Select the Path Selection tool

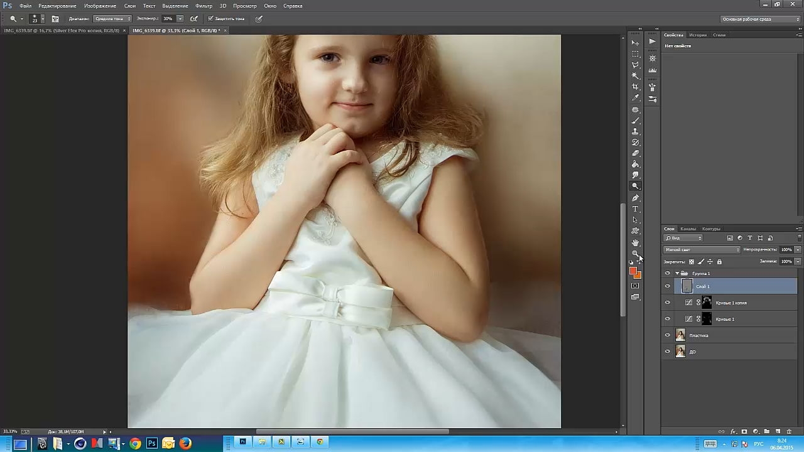click(636, 220)
